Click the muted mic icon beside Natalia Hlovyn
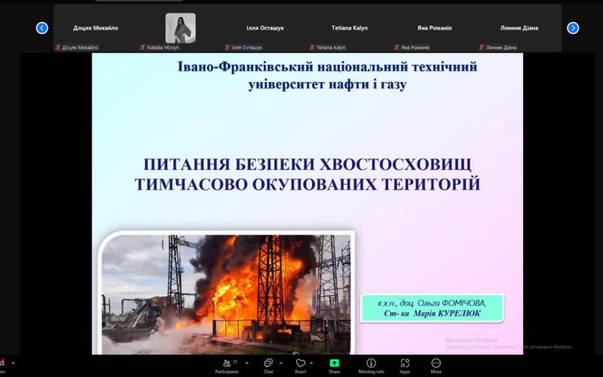The image size is (603, 377). 142,48
